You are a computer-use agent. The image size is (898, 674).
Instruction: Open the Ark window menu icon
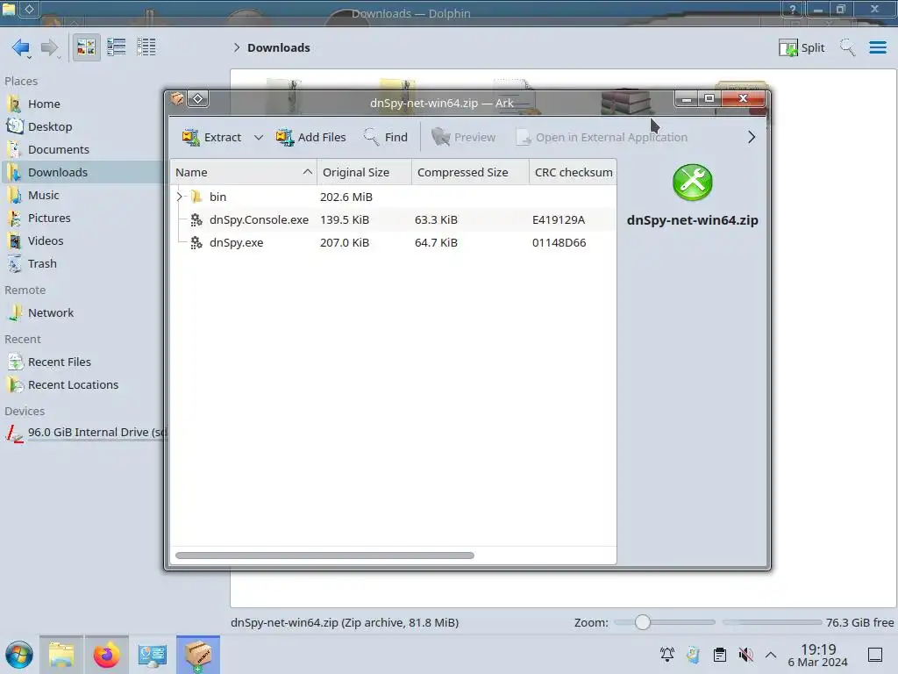point(177,99)
